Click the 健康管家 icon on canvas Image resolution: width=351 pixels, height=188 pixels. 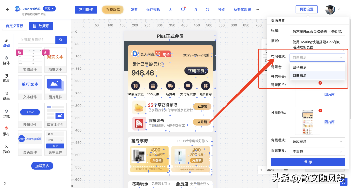[x=205, y=86]
